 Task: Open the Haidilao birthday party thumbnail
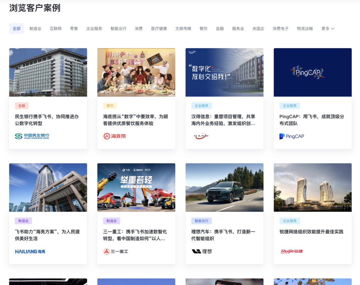pos(136,72)
